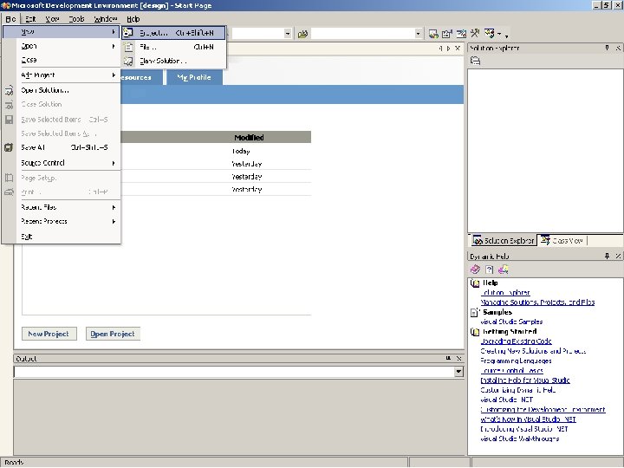Open the Visual Studio Samples link
624x468 pixels.
(x=511, y=322)
